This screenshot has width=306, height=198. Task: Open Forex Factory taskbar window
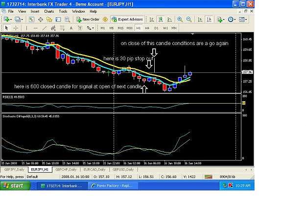[113, 186]
